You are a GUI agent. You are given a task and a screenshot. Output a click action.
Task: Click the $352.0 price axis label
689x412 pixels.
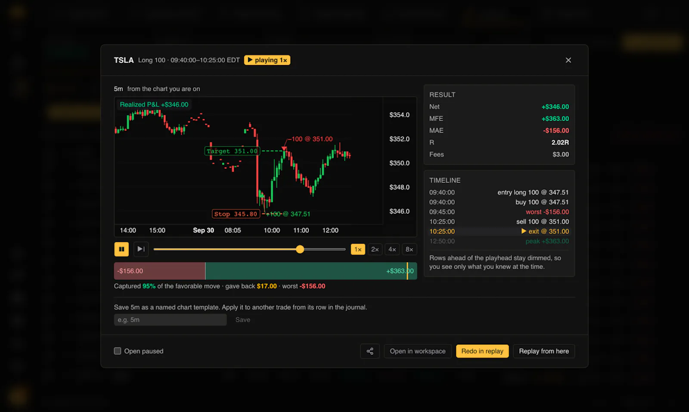pyautogui.click(x=400, y=139)
